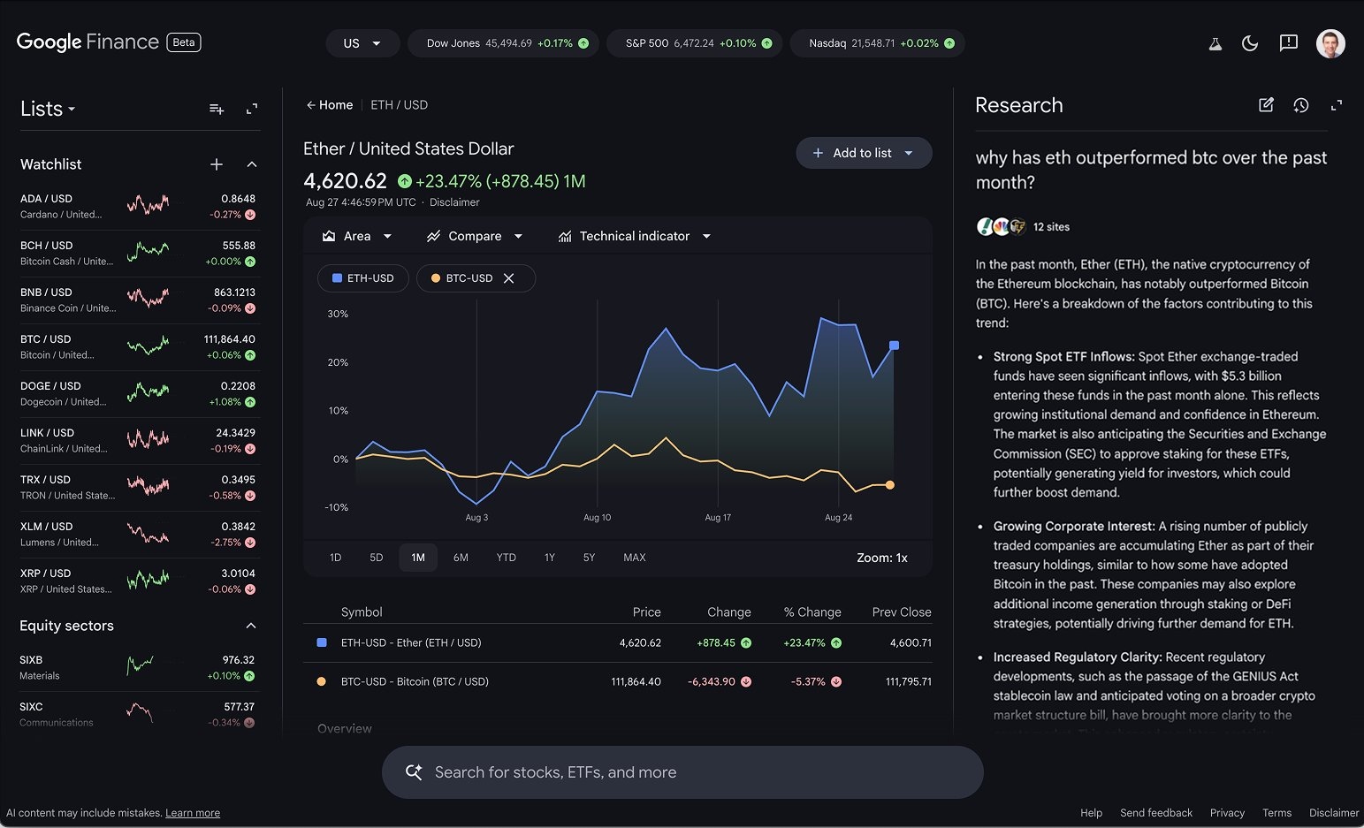The height and width of the screenshot is (828, 1364).
Task: Open the Send feedback footer link
Action: 1156,813
